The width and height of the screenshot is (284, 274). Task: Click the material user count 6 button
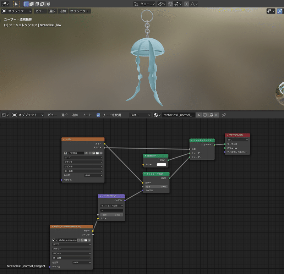click(199, 115)
